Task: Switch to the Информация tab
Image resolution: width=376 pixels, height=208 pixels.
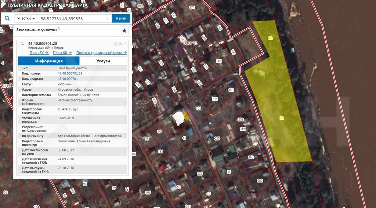Action: pos(49,61)
